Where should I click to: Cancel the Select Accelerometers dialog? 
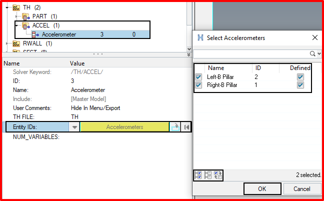pyautogui.click(x=302, y=189)
